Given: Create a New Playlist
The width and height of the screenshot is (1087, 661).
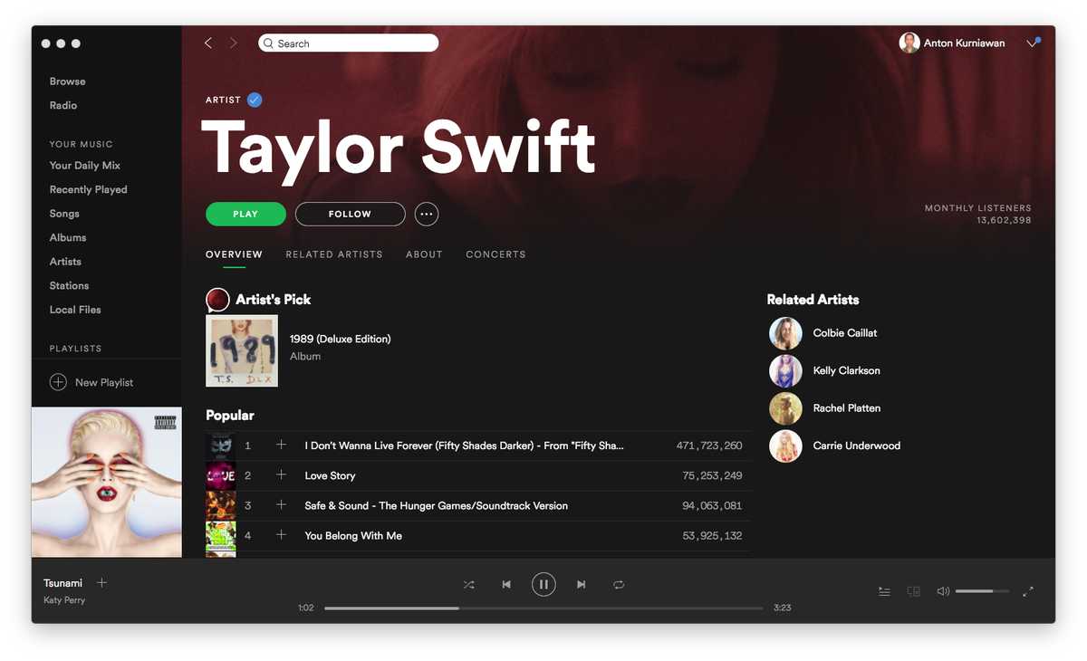Looking at the screenshot, I should [x=104, y=382].
